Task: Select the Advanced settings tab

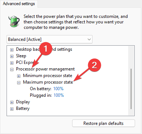Action: tap(19, 4)
